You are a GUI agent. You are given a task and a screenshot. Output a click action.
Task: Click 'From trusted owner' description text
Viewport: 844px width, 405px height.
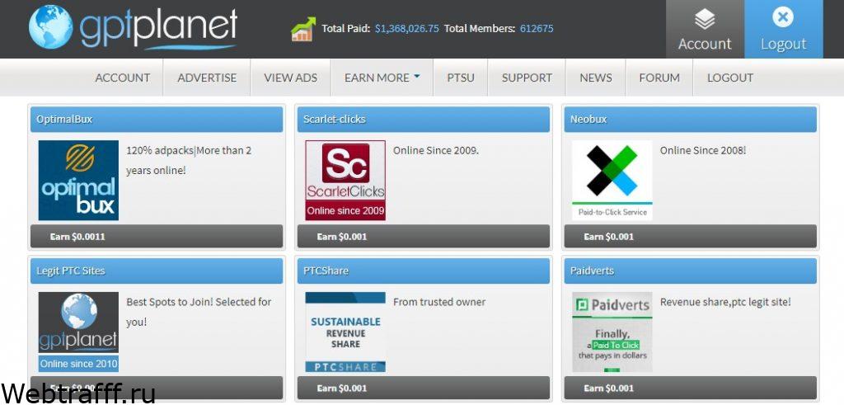click(x=439, y=302)
